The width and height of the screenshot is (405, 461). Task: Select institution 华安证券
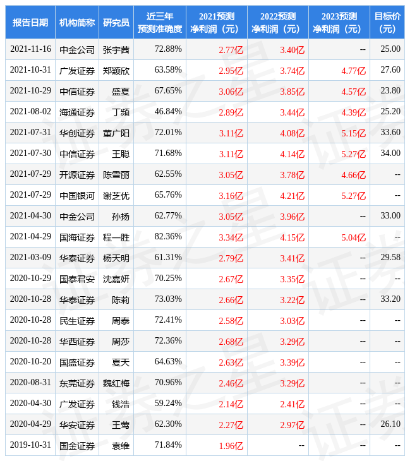click(77, 426)
